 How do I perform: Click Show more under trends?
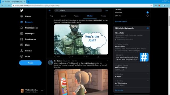click(119, 90)
